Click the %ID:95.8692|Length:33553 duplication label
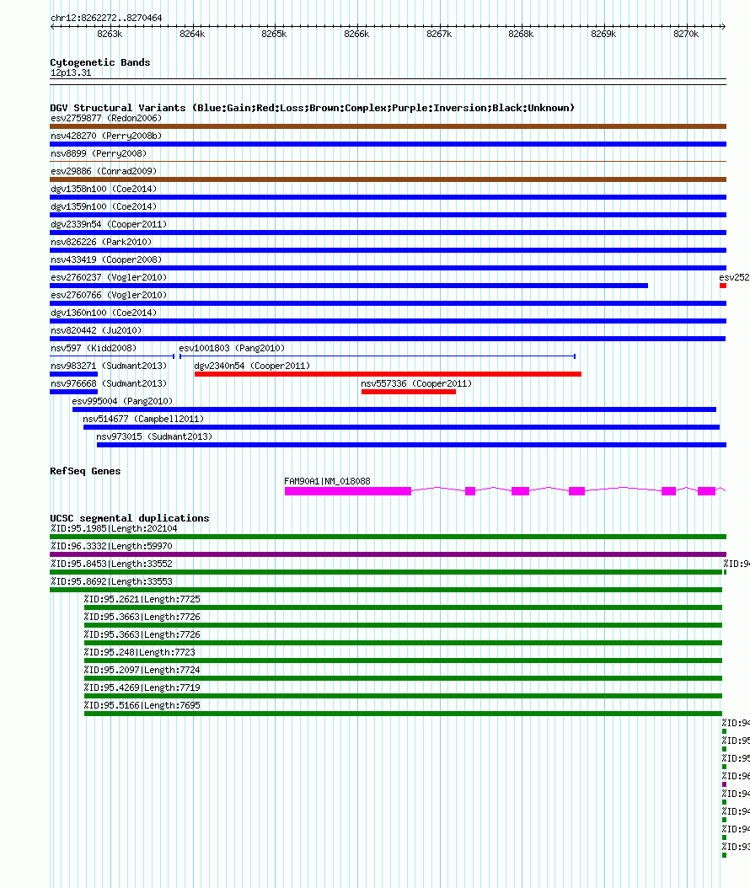Viewport: 750px width, 888px height. tap(111, 581)
